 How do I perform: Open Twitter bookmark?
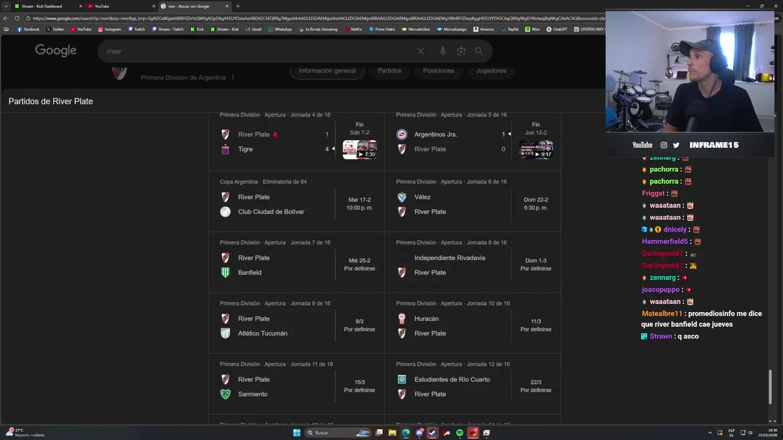coord(55,29)
